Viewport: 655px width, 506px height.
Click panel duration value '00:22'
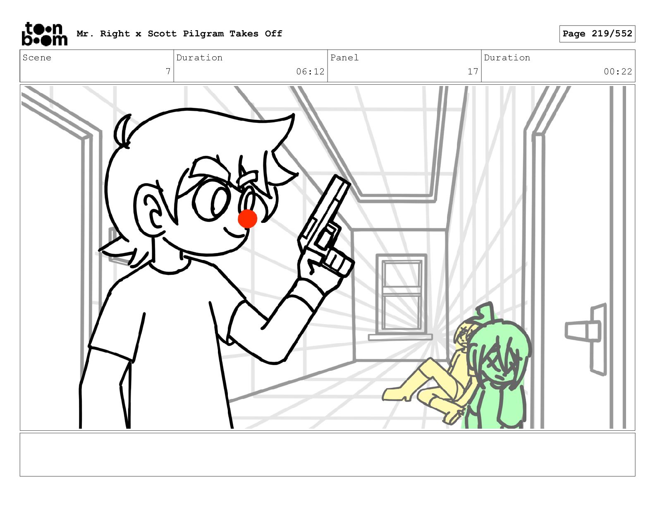coord(618,72)
